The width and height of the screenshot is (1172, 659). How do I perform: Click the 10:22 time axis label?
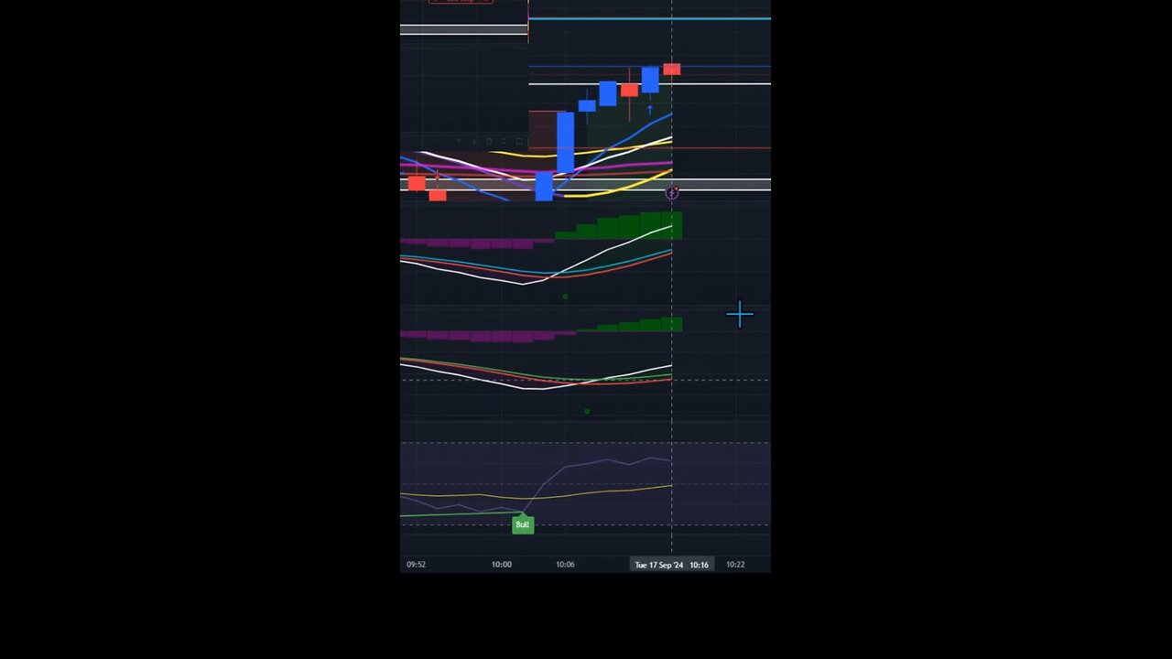click(735, 565)
